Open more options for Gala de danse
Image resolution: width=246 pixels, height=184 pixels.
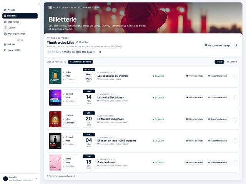235,163
